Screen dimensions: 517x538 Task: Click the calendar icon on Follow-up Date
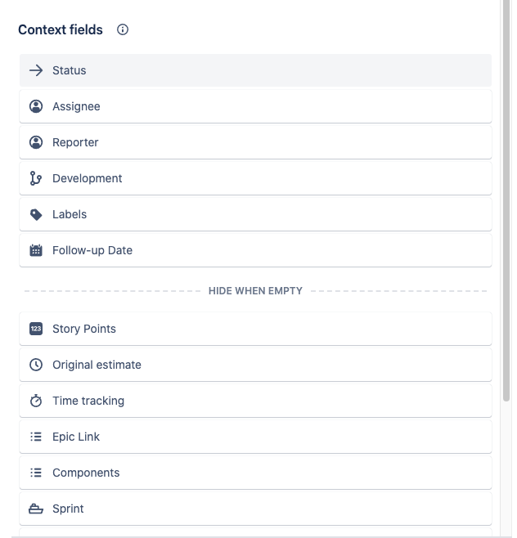point(36,250)
